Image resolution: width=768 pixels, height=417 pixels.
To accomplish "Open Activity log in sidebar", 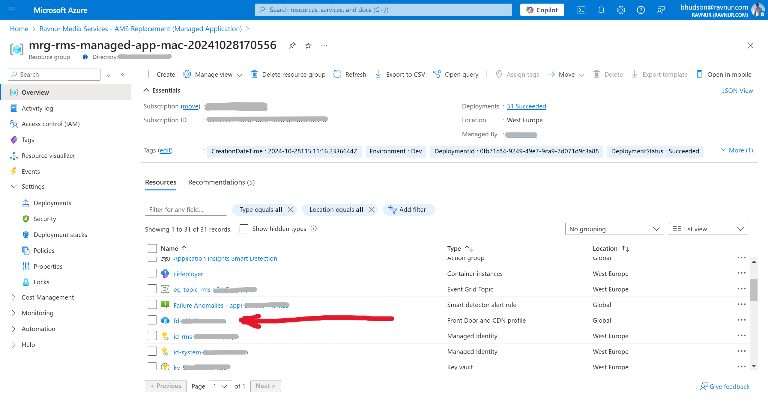I will [x=37, y=108].
